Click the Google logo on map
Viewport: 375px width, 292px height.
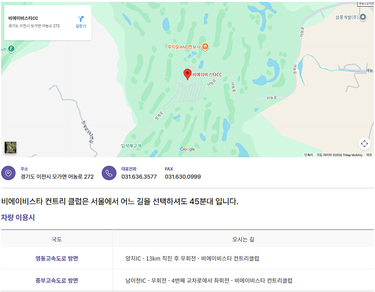187,149
